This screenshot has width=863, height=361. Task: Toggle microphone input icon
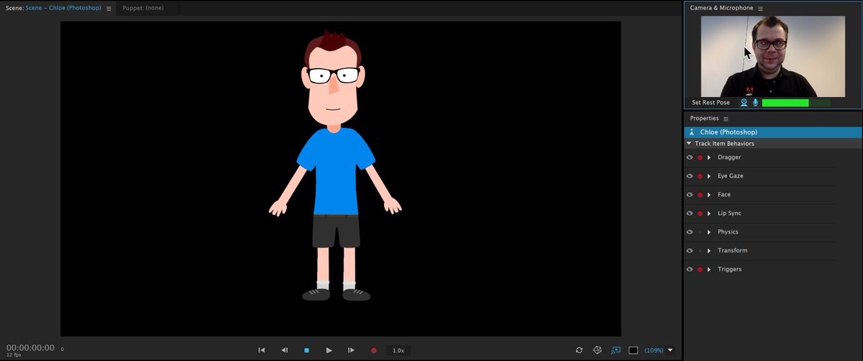click(755, 103)
